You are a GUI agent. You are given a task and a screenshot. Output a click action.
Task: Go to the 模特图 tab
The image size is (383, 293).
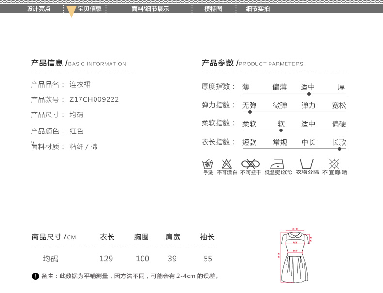[x=213, y=9]
